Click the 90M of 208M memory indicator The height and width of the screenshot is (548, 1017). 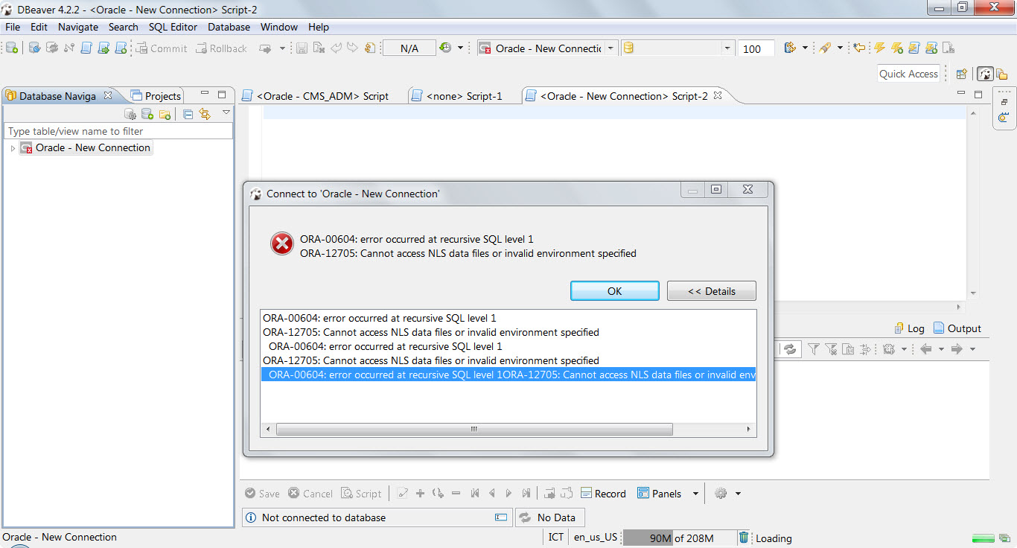pyautogui.click(x=674, y=538)
